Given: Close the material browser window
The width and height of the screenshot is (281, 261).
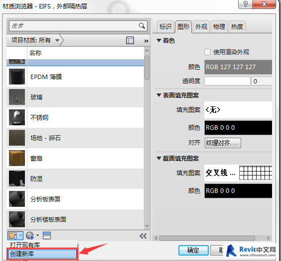Looking at the screenshot, I should pyautogui.click(x=264, y=4).
